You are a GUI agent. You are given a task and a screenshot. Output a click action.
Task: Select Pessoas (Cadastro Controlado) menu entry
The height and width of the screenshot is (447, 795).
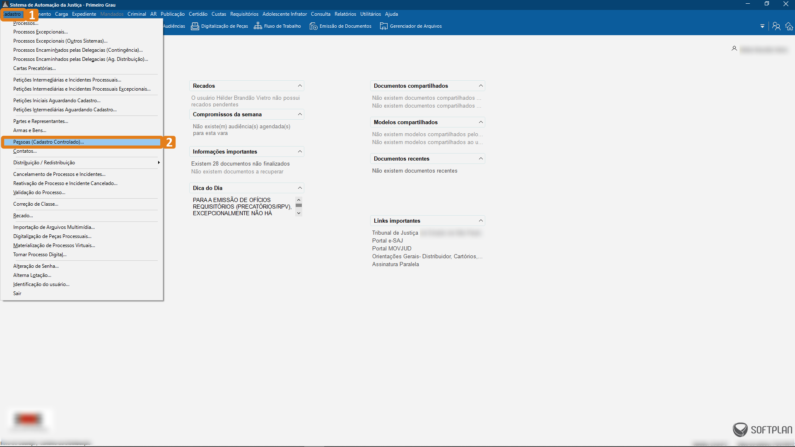coord(82,142)
